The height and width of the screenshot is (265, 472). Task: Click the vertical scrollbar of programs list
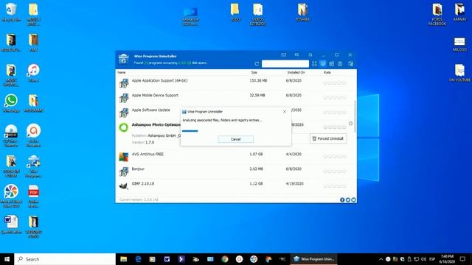pyautogui.click(x=355, y=116)
